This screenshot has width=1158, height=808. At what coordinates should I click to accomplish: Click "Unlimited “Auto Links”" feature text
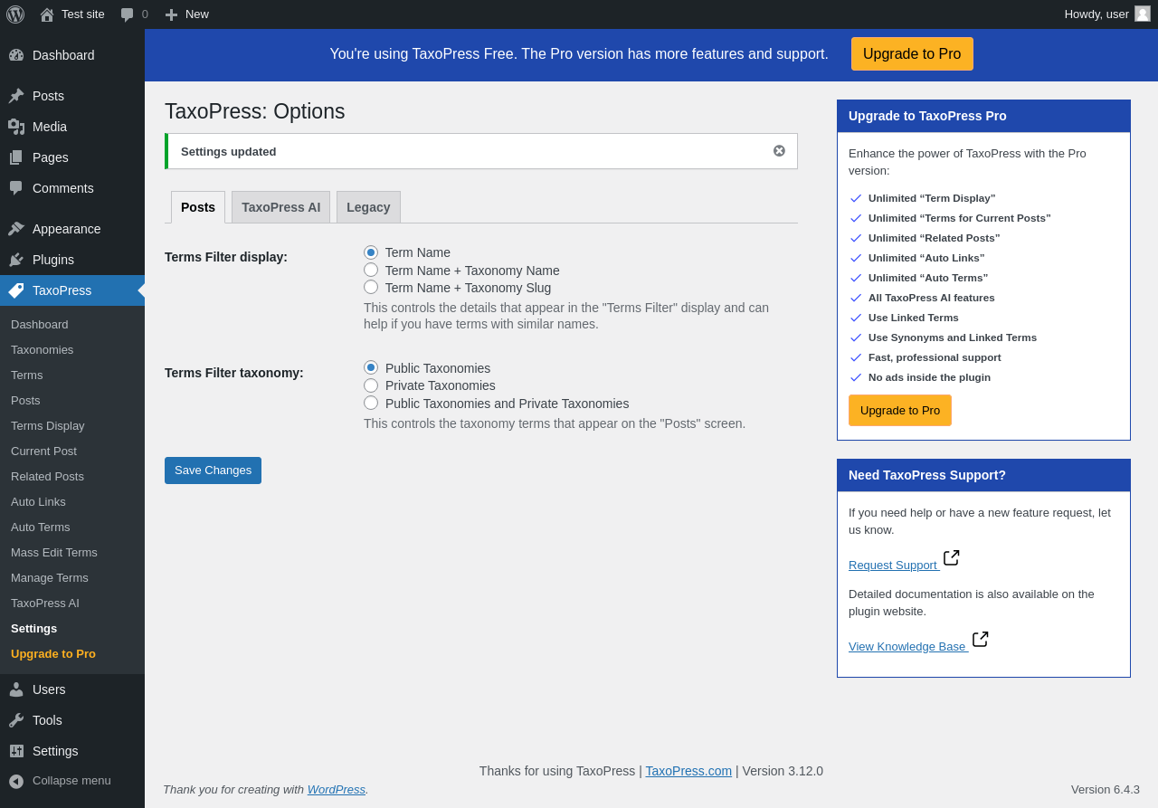pos(926,258)
